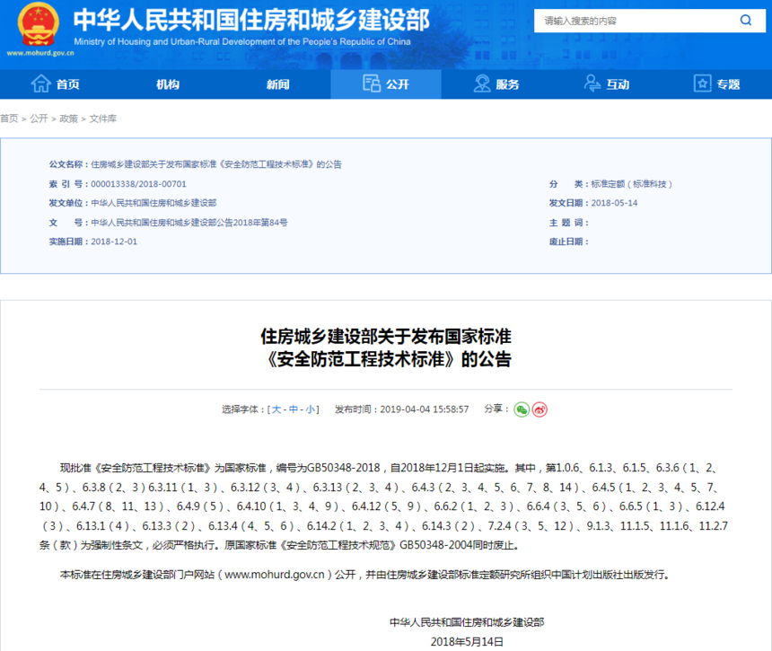Open the 新闻 navigation tab

click(278, 84)
